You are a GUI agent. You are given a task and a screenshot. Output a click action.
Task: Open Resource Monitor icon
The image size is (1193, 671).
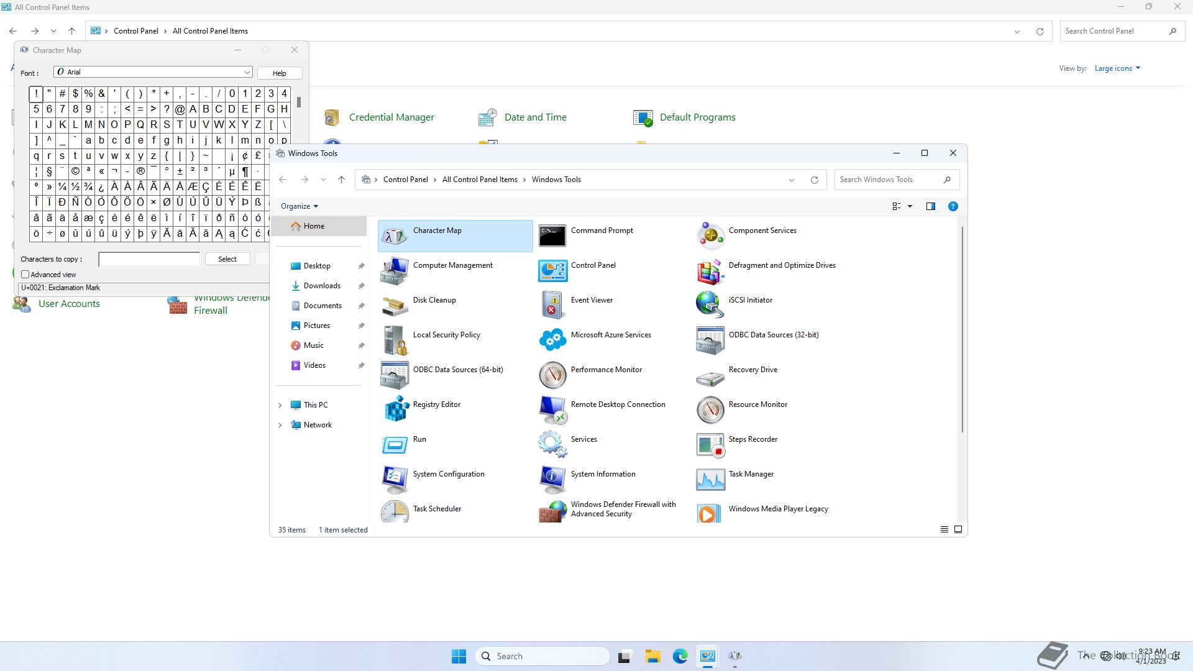(x=710, y=409)
